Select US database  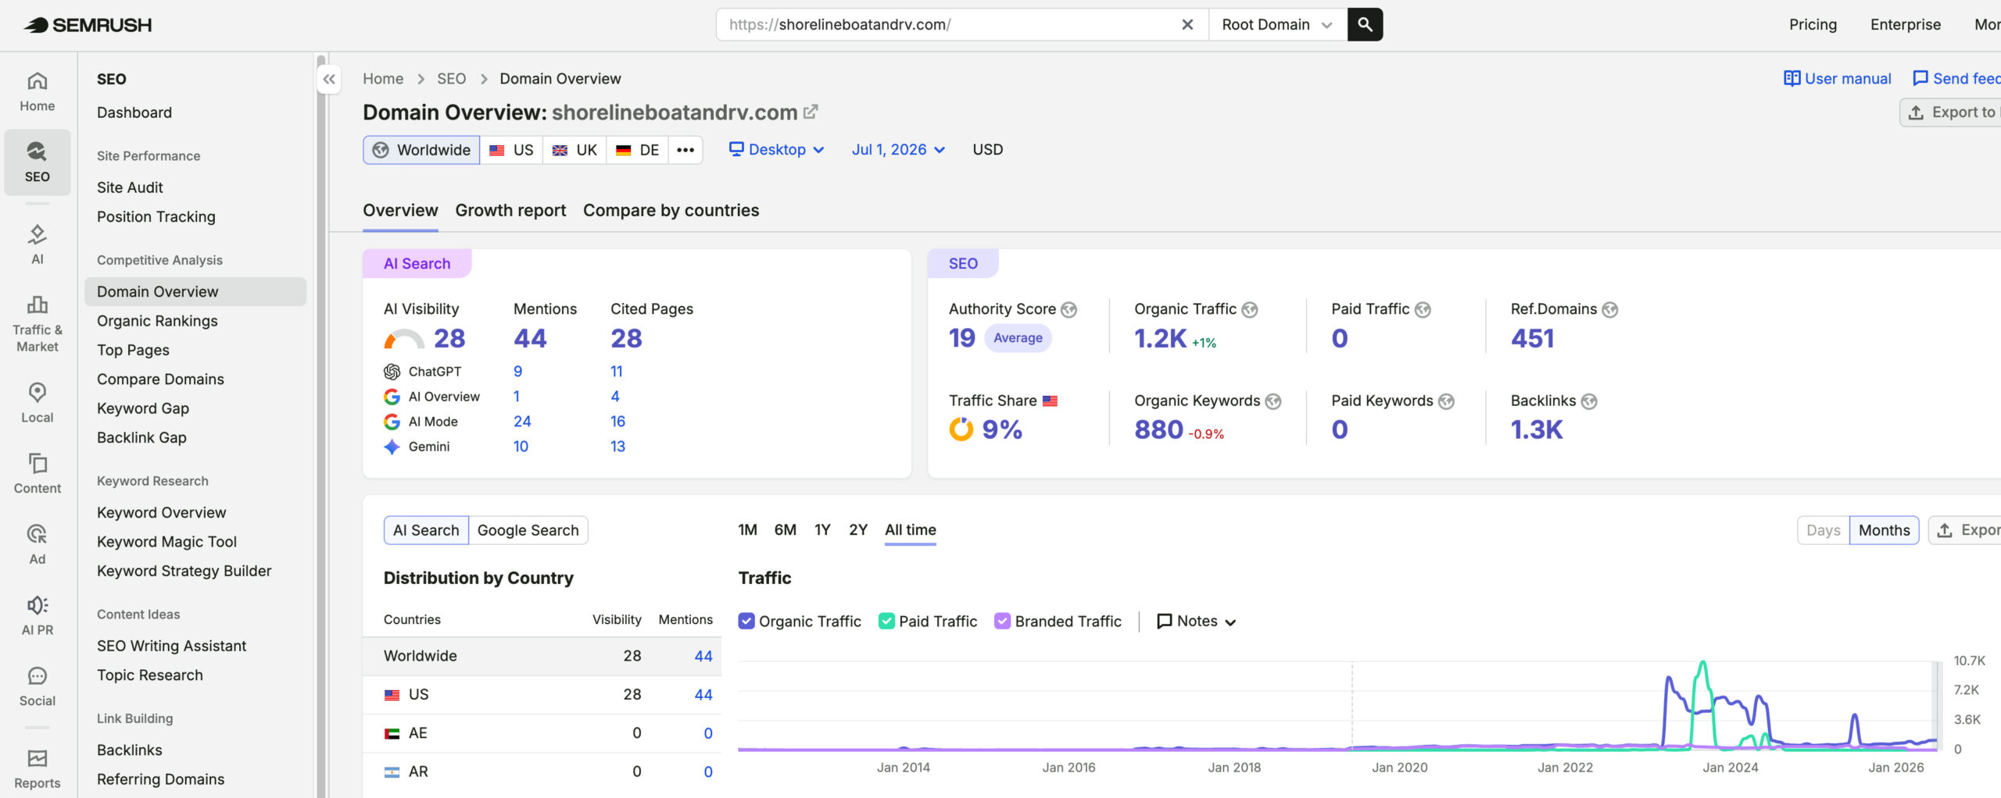[x=511, y=150]
